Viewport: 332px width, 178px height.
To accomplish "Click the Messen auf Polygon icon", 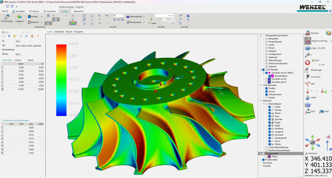I will click(x=307, y=41).
